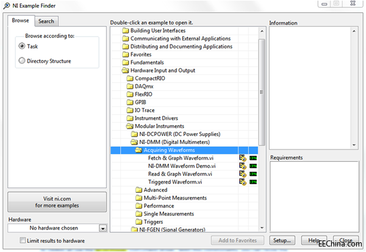Click the green hardware icon for Triggered Waveform.vi
Viewport: 366px width, 252px height.
[253, 182]
